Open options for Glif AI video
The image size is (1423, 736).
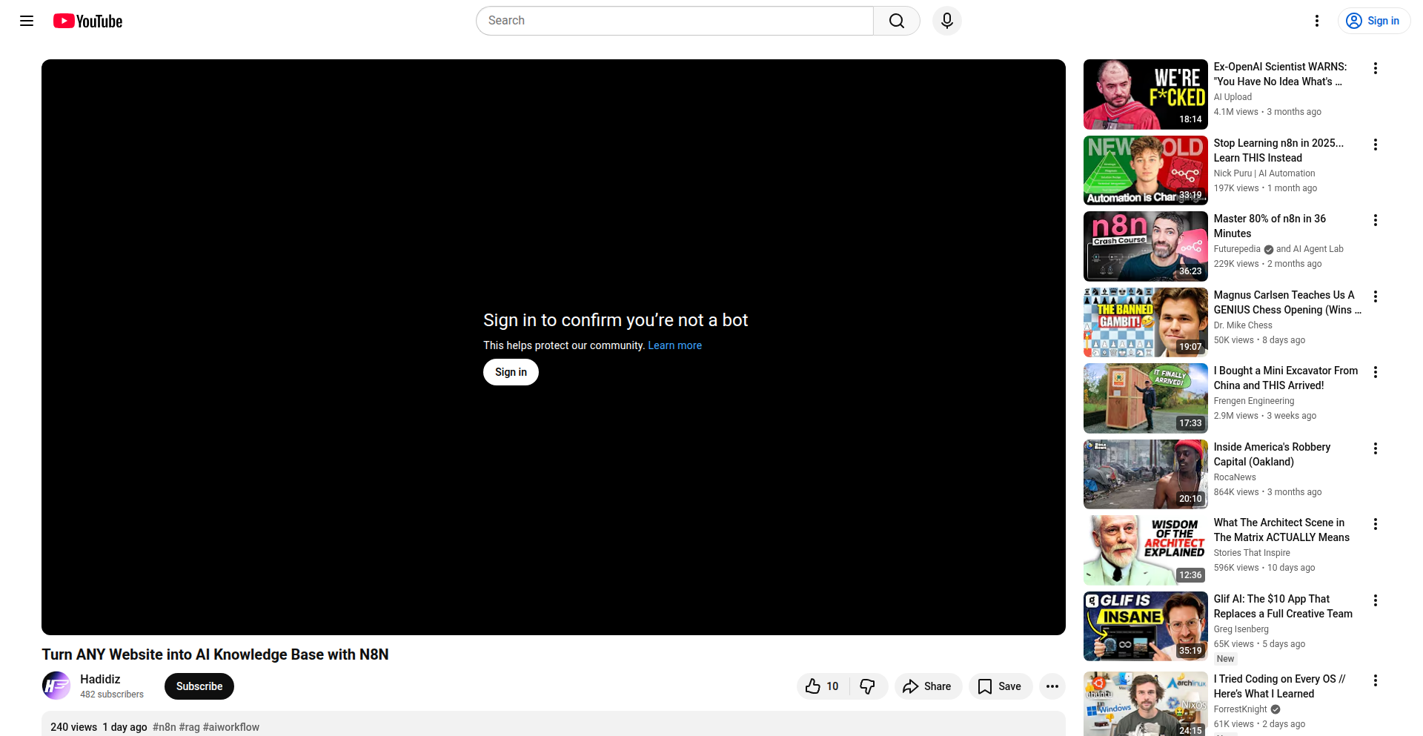(1376, 600)
